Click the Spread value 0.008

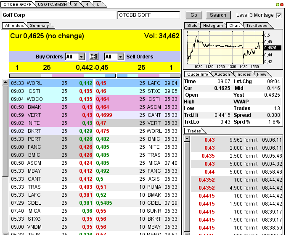[x=273, y=115]
